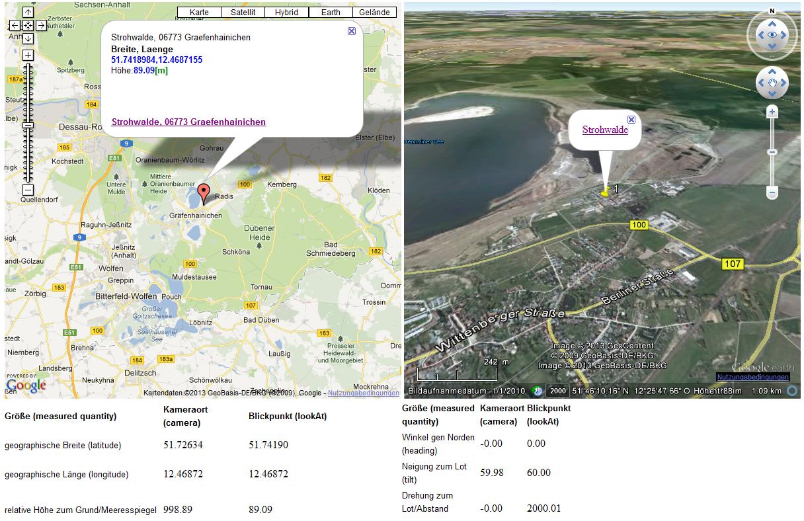Click the camera latitude value 51.72634

pyautogui.click(x=183, y=445)
